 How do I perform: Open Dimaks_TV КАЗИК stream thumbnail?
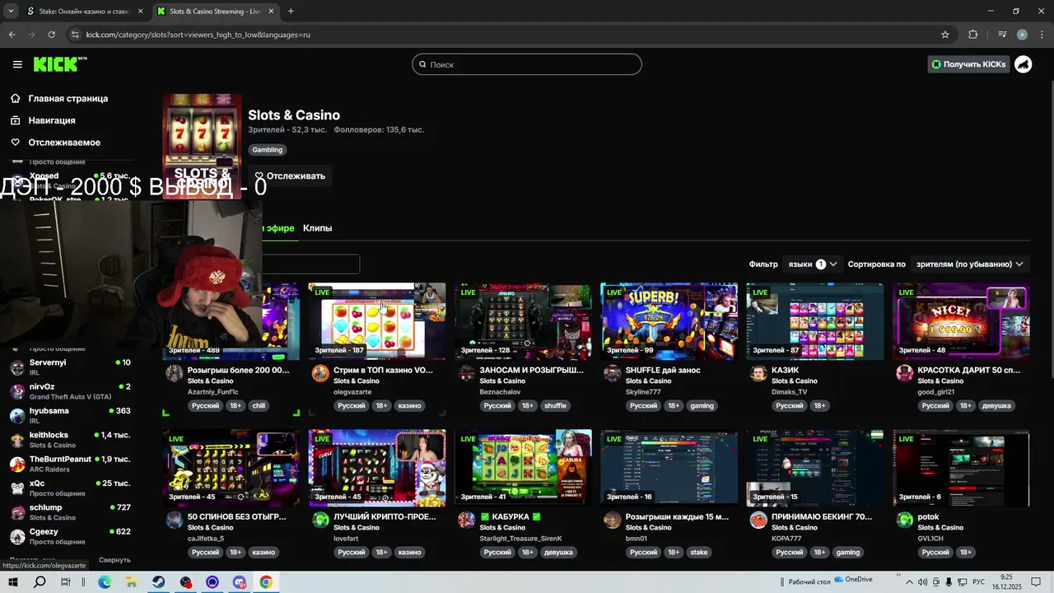coord(815,321)
